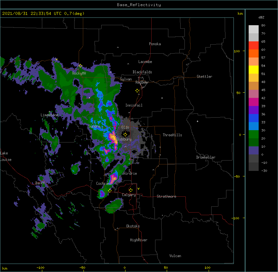Click the yellow diamond marker above RockyMH
Viewport: 278px width, 272px height.
[x=80, y=66]
